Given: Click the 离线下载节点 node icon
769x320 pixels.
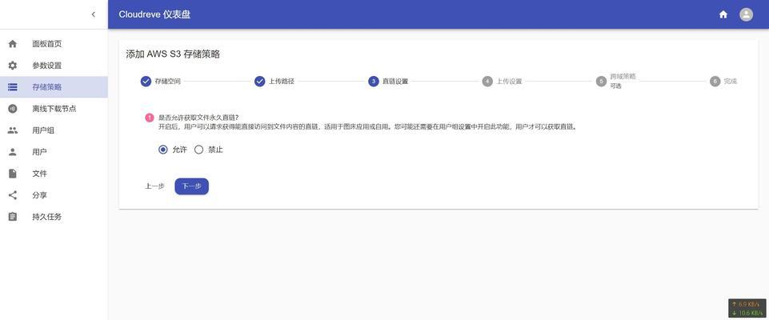Looking at the screenshot, I should [x=13, y=108].
